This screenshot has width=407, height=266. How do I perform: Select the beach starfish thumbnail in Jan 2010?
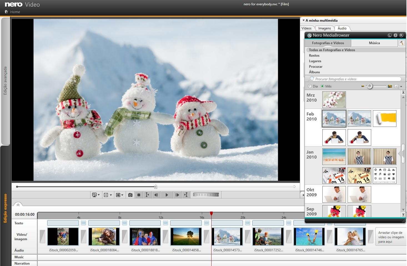(334, 157)
